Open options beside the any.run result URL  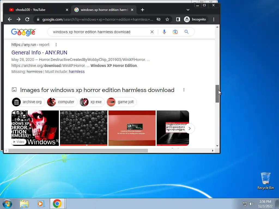pyautogui.click(x=56, y=45)
